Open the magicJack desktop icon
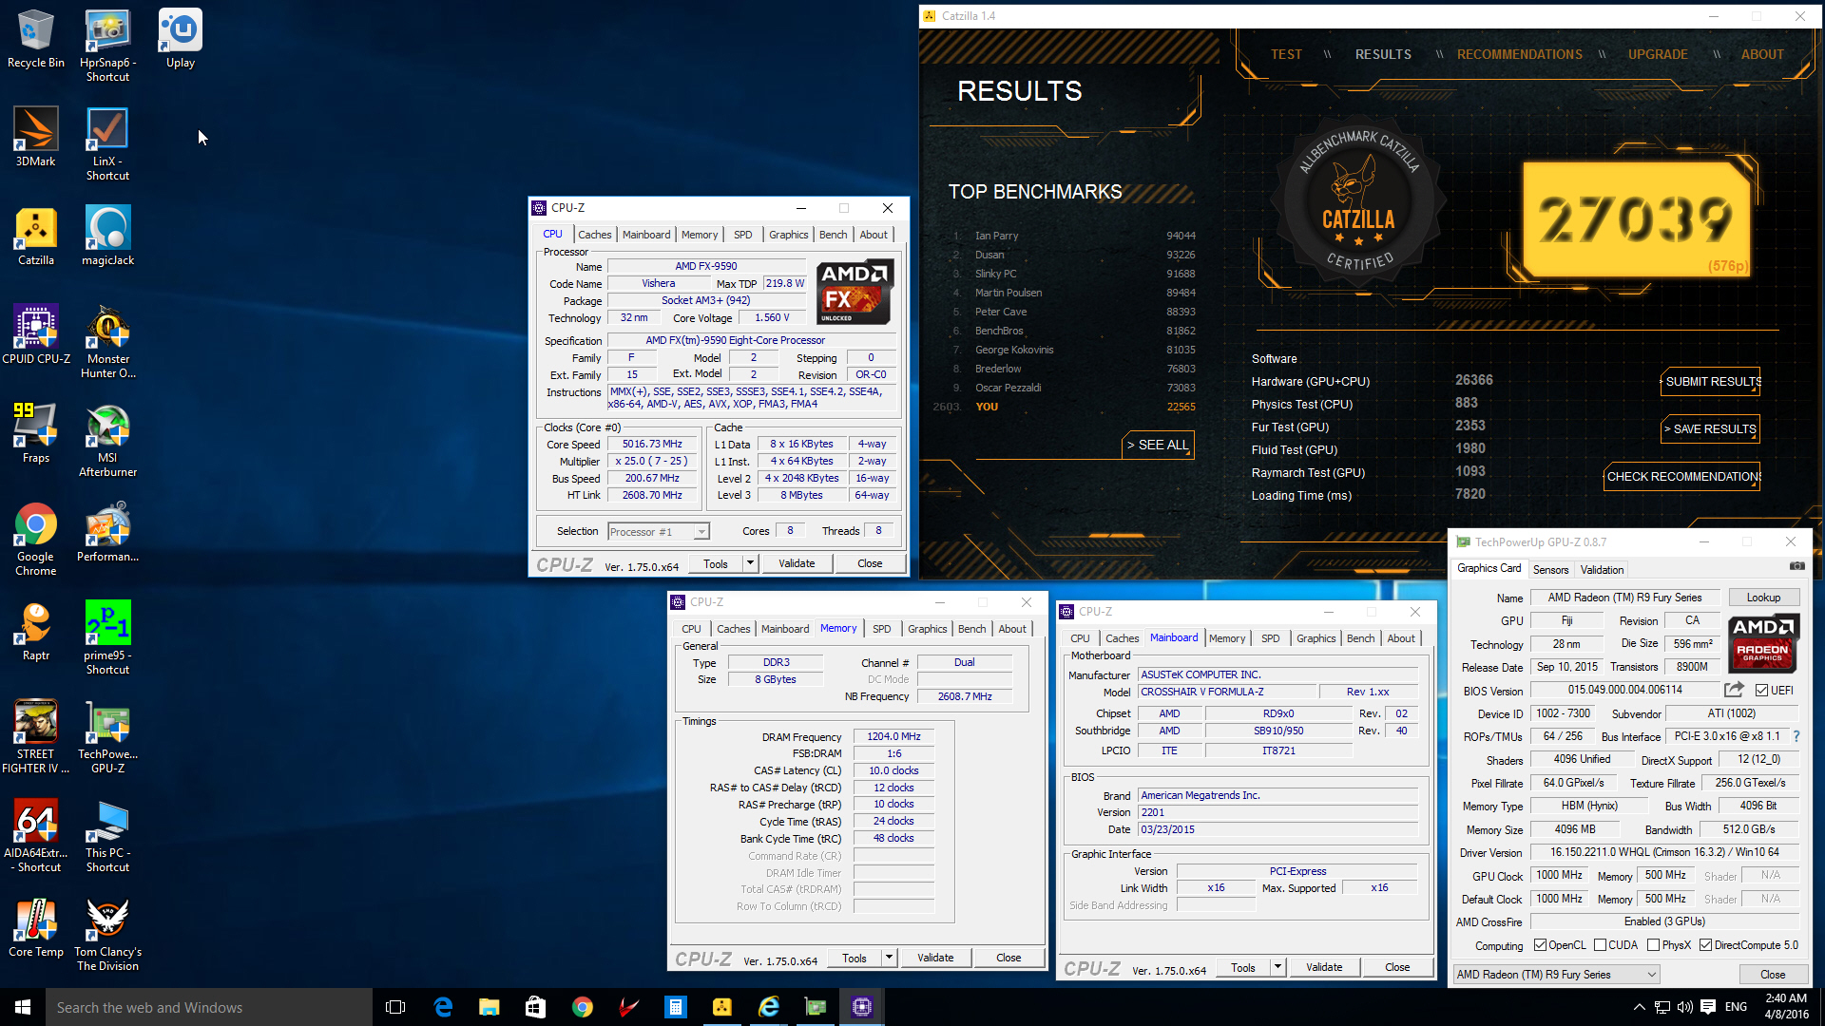1825x1026 pixels. click(x=107, y=237)
